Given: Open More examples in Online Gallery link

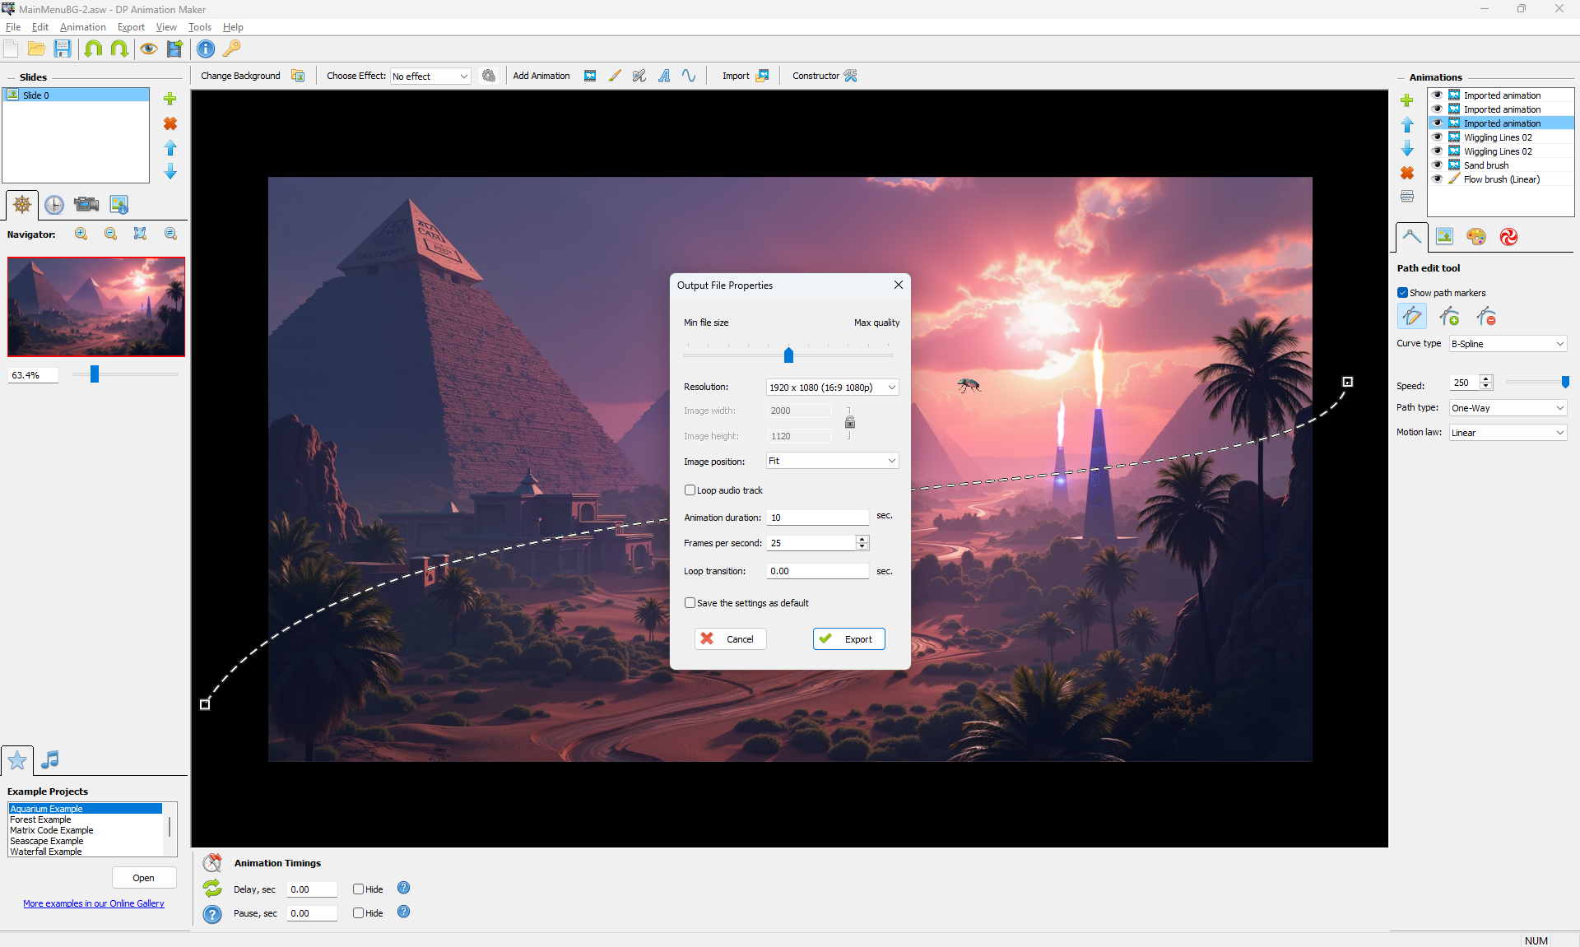Looking at the screenshot, I should (x=94, y=903).
